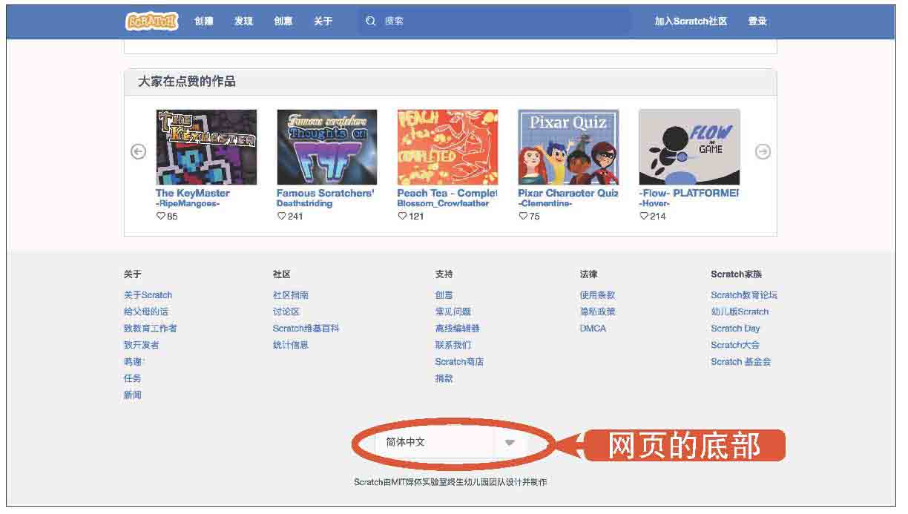Open the 隐私政策 footer link
908x514 pixels.
(x=598, y=312)
